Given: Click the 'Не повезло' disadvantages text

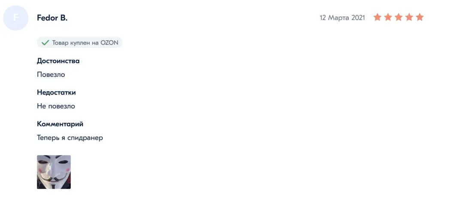Looking at the screenshot, I should click(56, 106).
